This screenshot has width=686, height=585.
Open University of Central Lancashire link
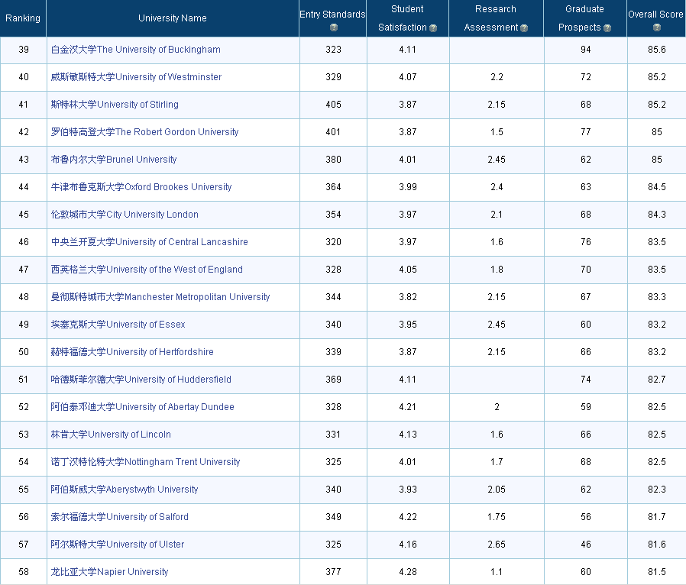pos(150,242)
